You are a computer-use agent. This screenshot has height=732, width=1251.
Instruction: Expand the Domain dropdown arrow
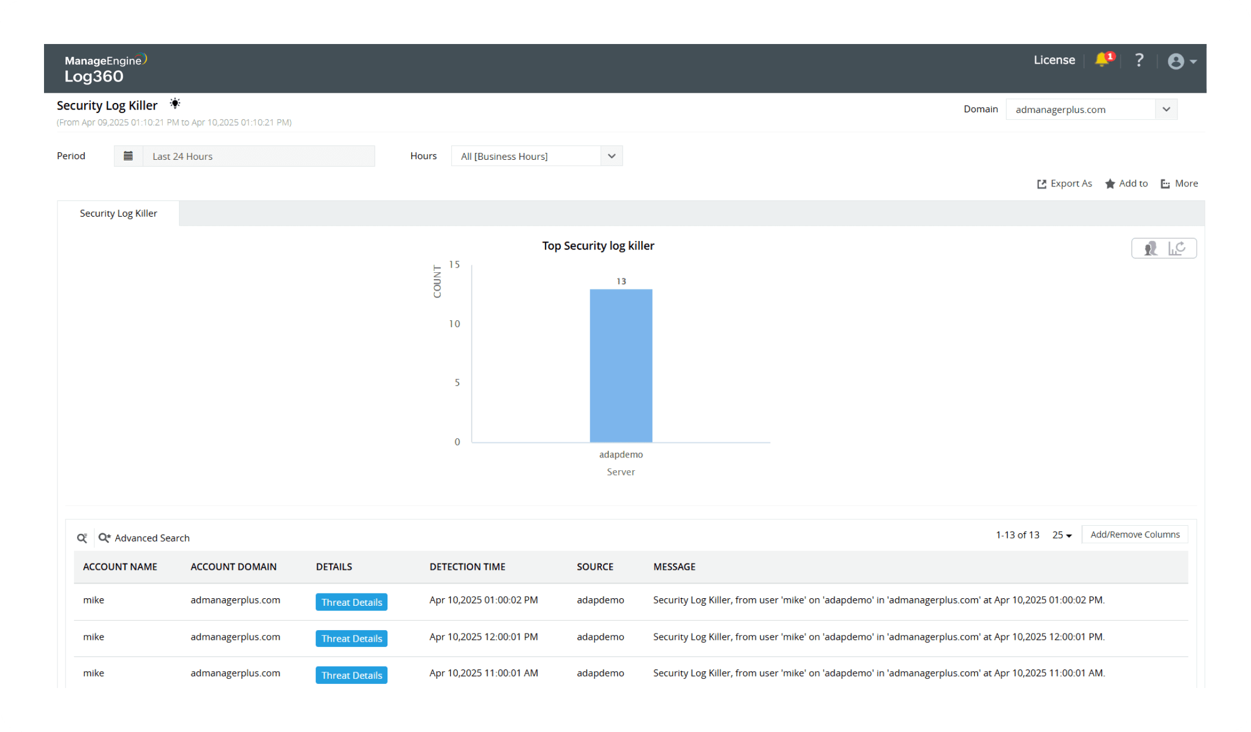pos(1166,109)
